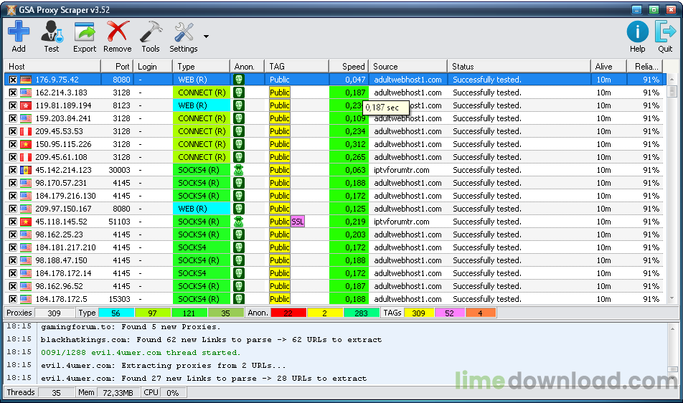683x403 pixels.
Task: Start proxy testing with Test icon
Action: [51, 32]
